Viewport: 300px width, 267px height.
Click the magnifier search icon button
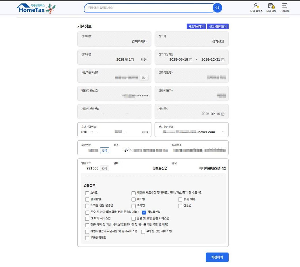217,8
